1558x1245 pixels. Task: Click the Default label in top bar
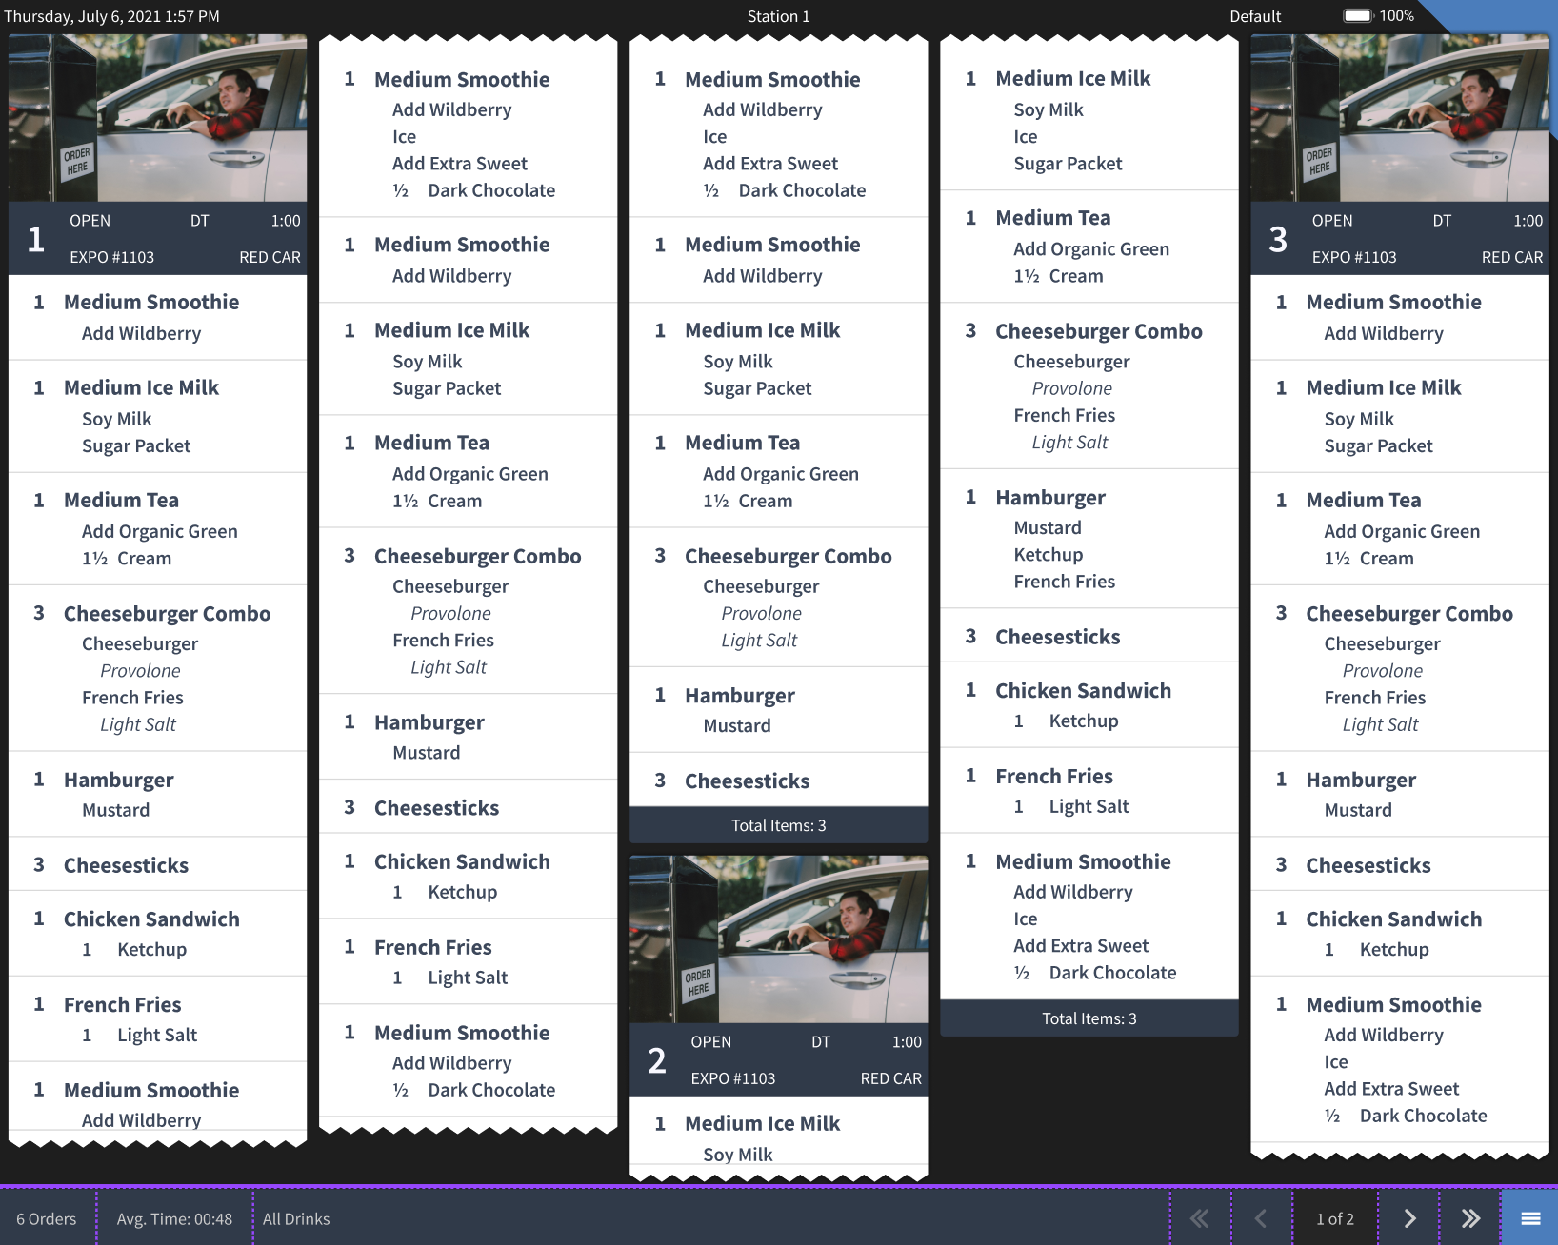1254,16
